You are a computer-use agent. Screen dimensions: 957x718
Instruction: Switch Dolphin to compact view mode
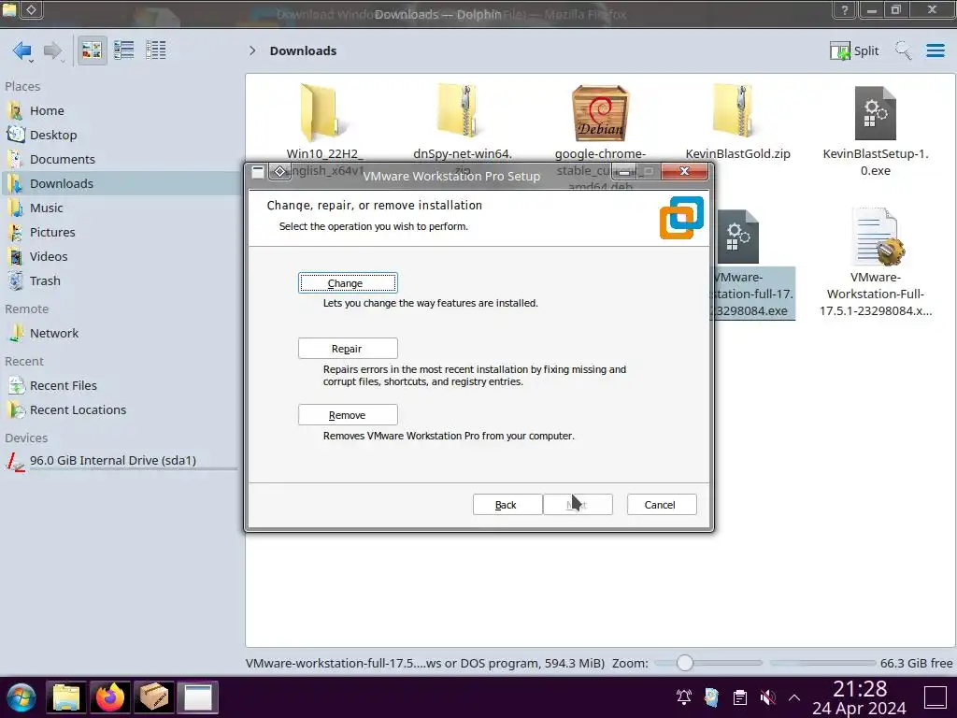(x=124, y=50)
